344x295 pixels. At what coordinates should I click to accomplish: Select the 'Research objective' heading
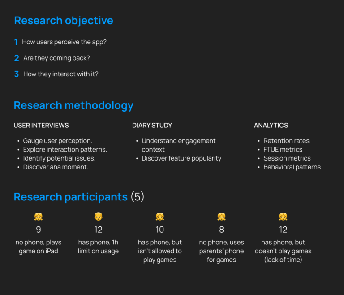coord(64,21)
